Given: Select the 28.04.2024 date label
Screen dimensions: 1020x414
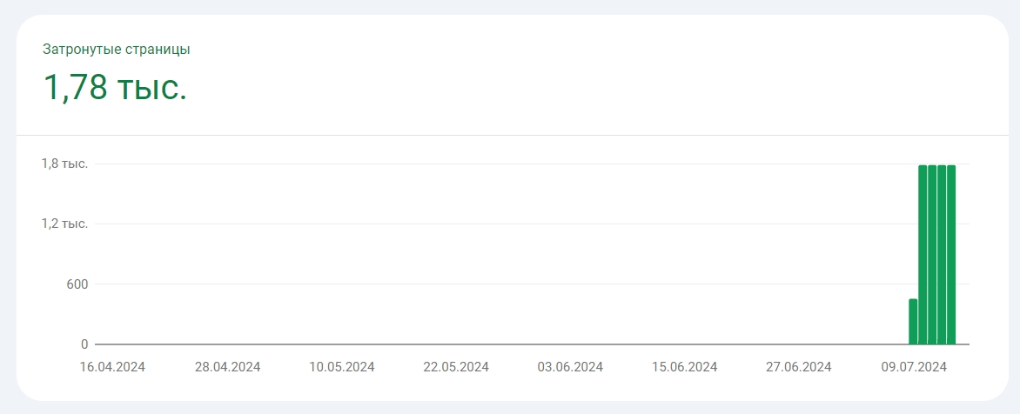Looking at the screenshot, I should [227, 367].
